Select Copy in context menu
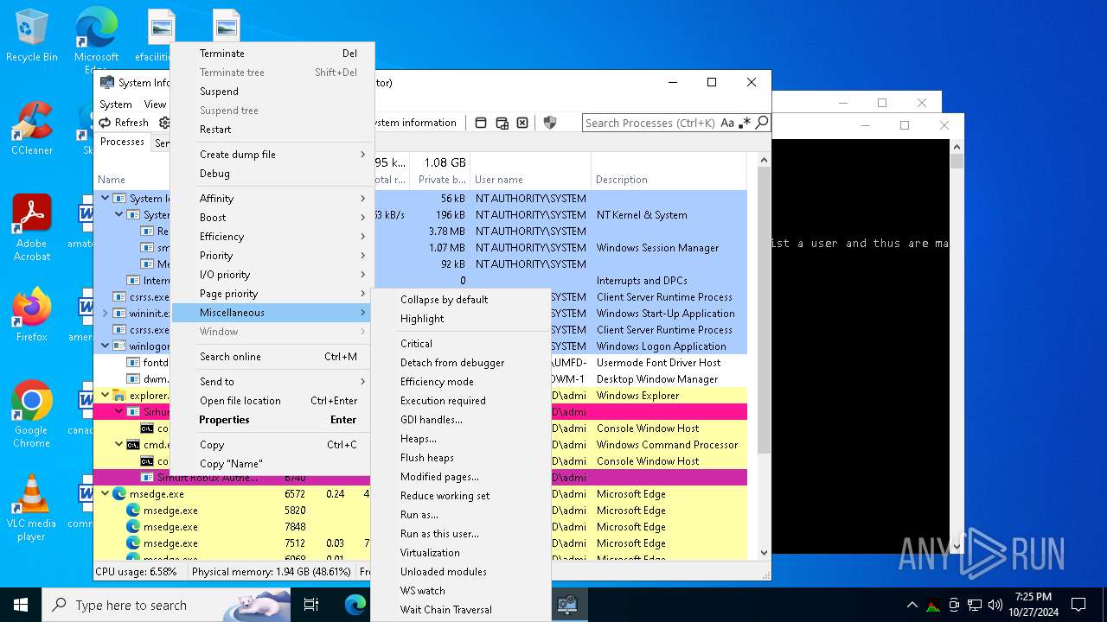This screenshot has height=622, width=1107. 273,445
